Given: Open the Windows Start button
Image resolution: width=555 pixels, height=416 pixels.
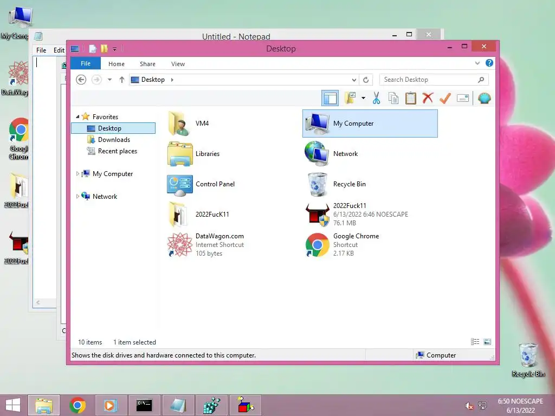Looking at the screenshot, I should click(13, 405).
